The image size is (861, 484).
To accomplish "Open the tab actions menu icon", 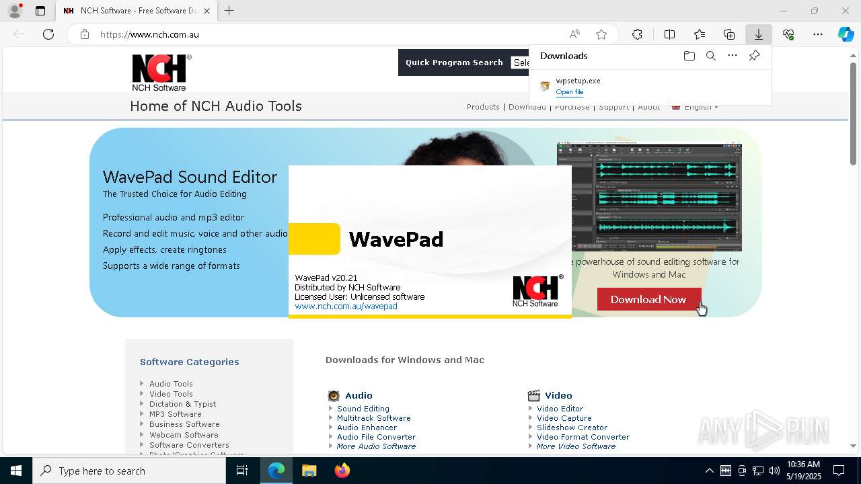I will click(x=40, y=11).
